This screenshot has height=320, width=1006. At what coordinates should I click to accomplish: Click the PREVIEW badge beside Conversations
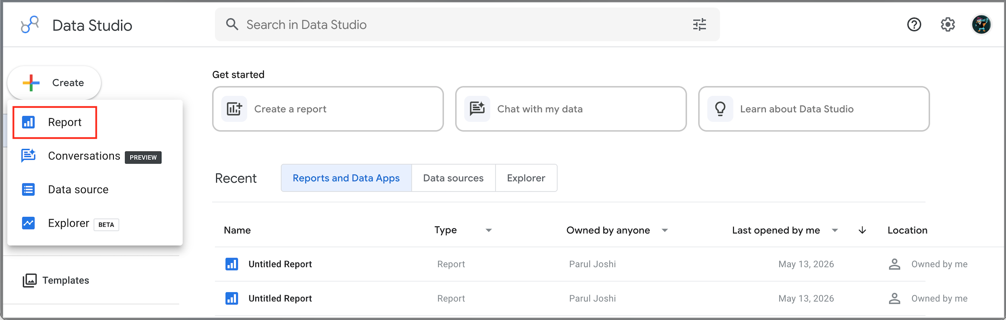(143, 157)
